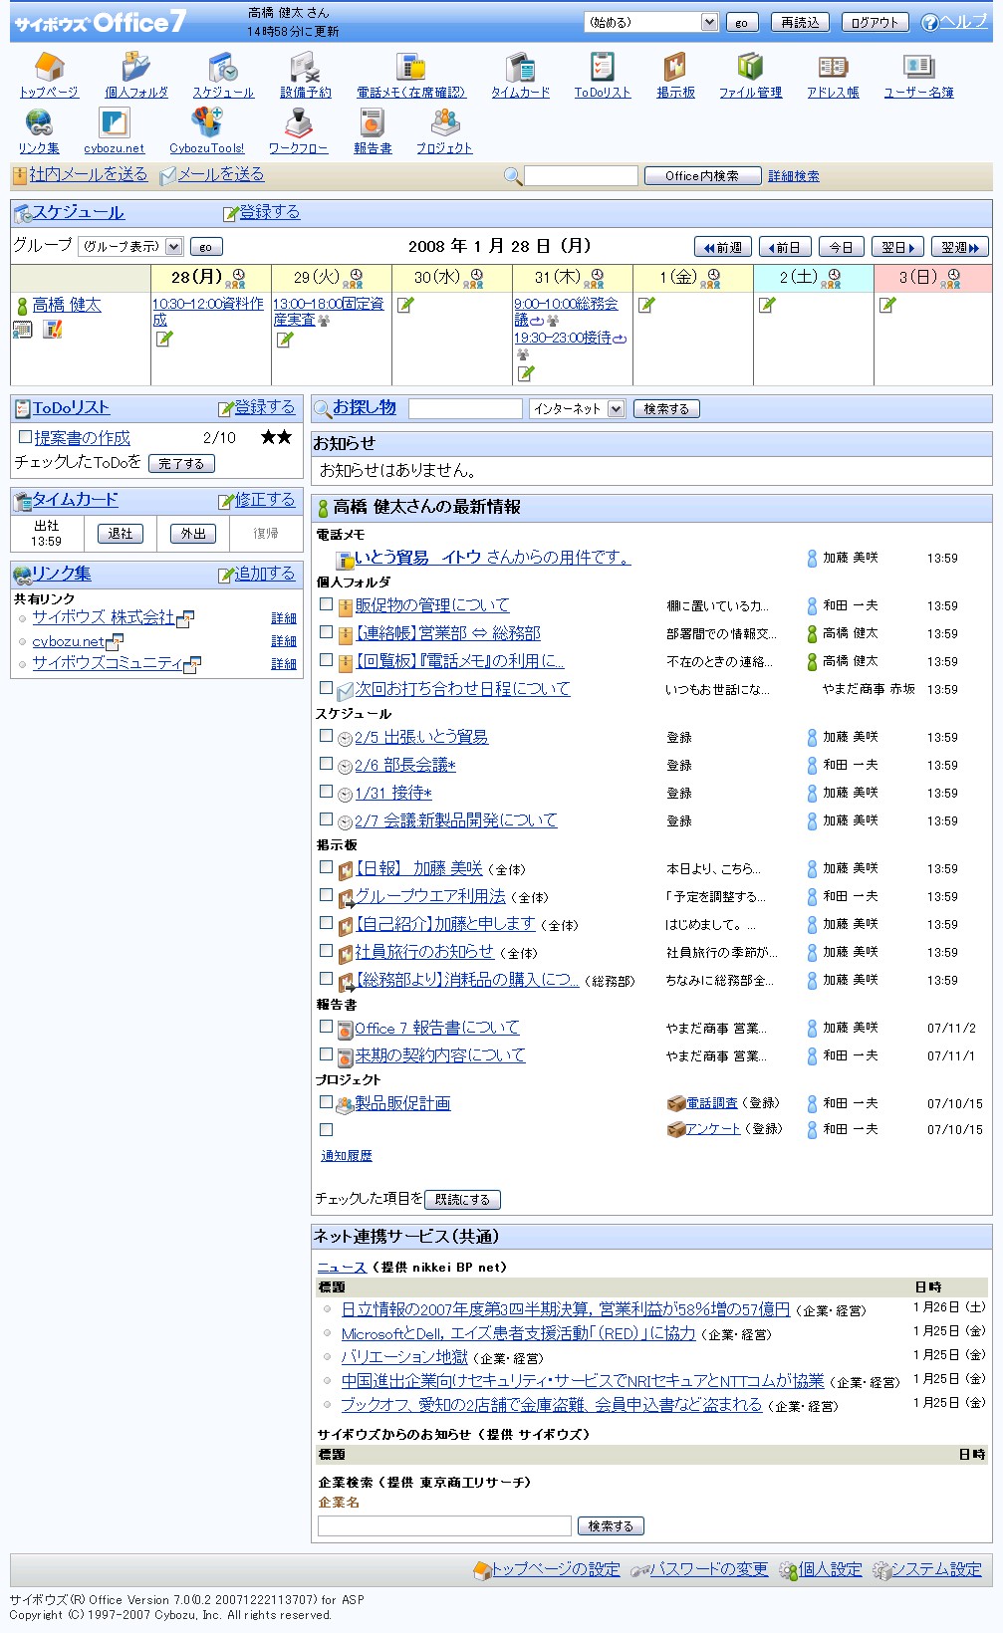Viewport: 1003px width, 1633px height.
Task: Select 今日 in schedule navigation
Action: 841,247
